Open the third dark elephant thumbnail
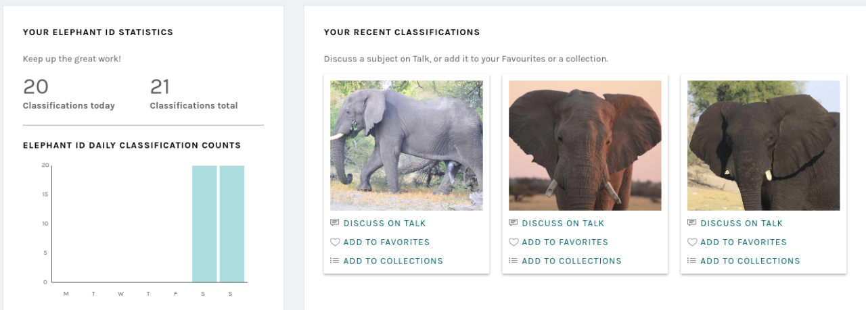The width and height of the screenshot is (866, 310). coord(764,145)
